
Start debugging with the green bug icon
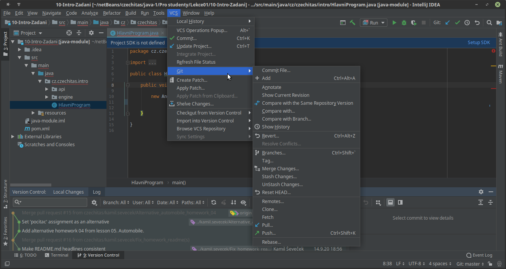(x=404, y=23)
